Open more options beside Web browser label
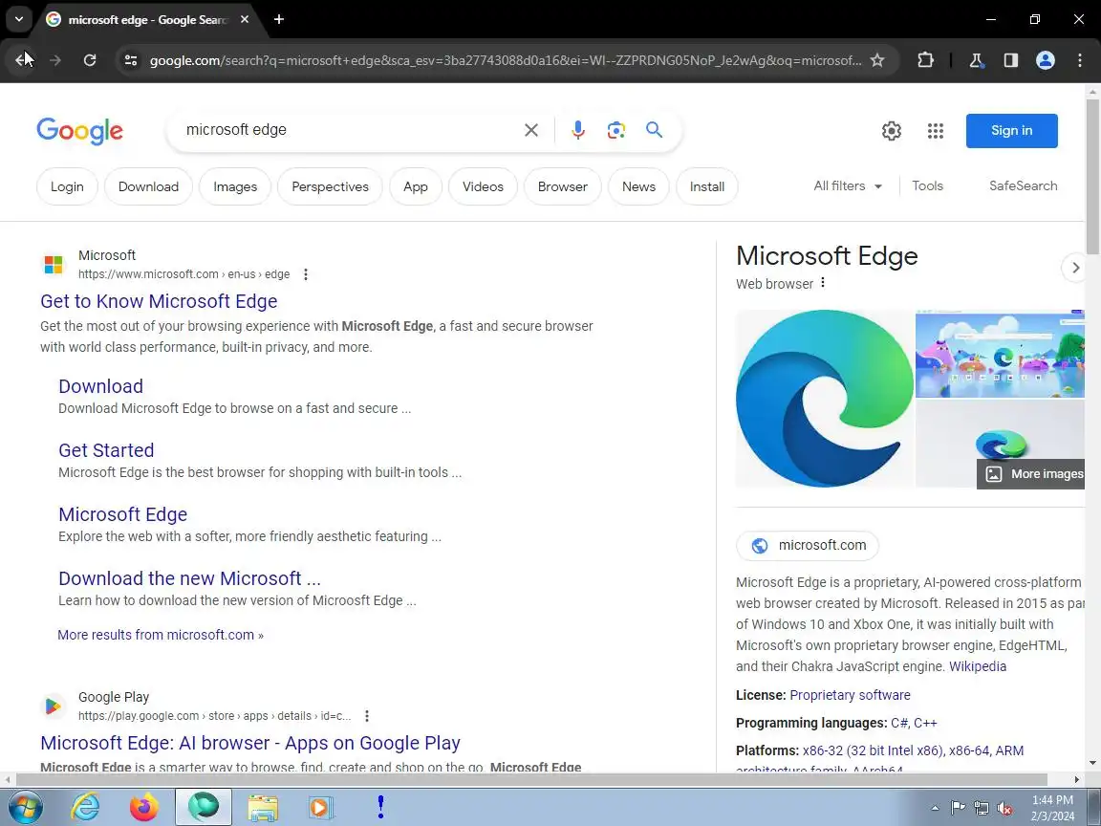The image size is (1101, 826). [x=822, y=282]
